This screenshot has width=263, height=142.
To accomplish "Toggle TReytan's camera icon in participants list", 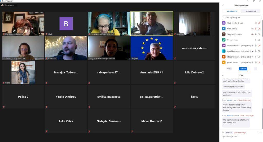I will [x=259, y=34].
